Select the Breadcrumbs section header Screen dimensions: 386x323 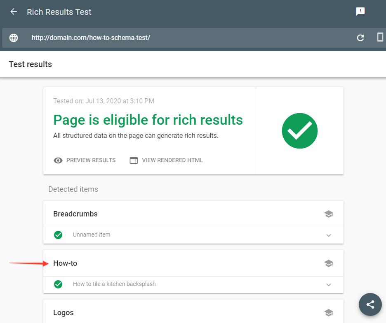click(75, 214)
